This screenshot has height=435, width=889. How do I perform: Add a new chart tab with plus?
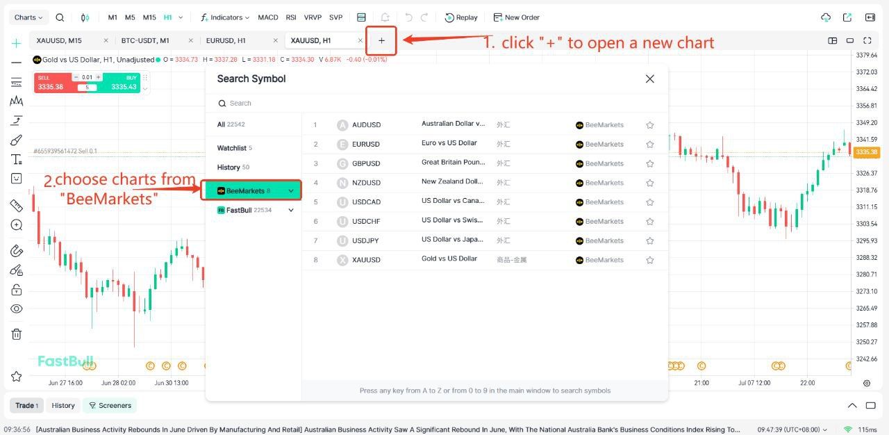click(x=381, y=40)
